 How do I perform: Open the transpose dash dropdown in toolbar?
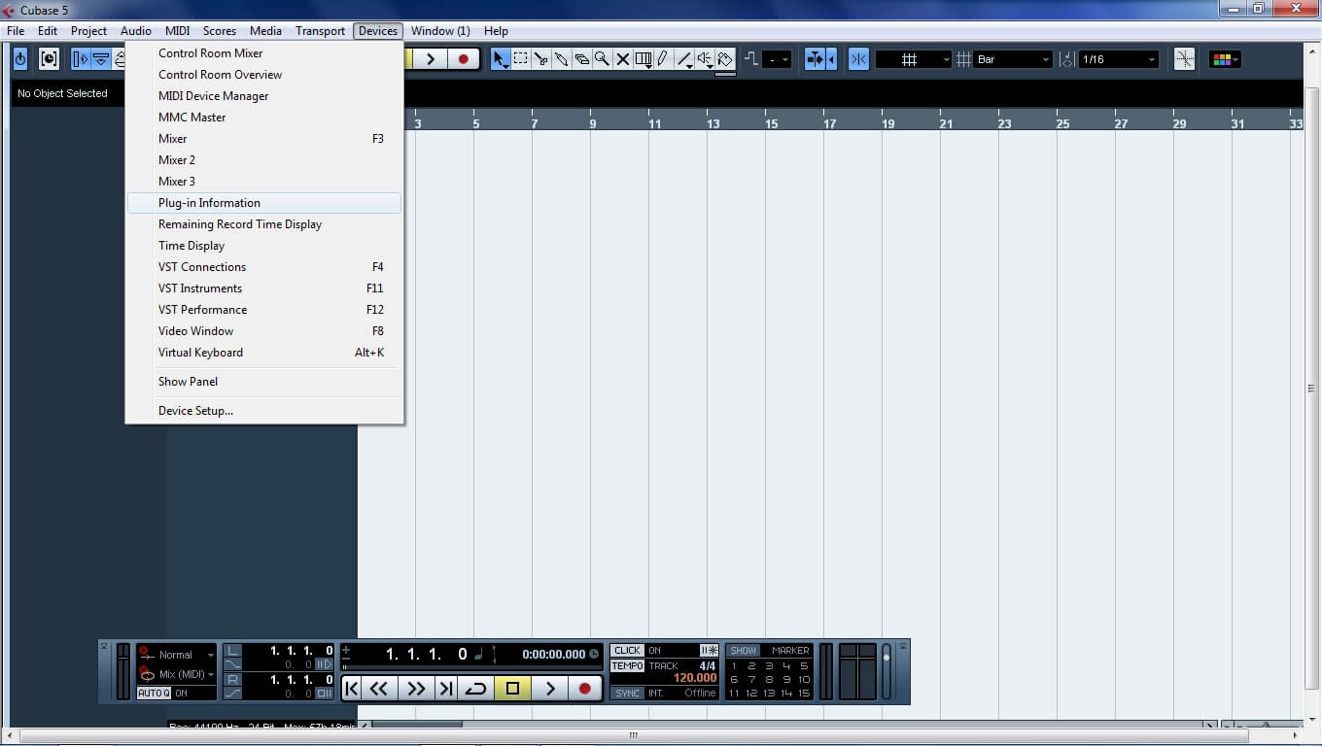(778, 59)
